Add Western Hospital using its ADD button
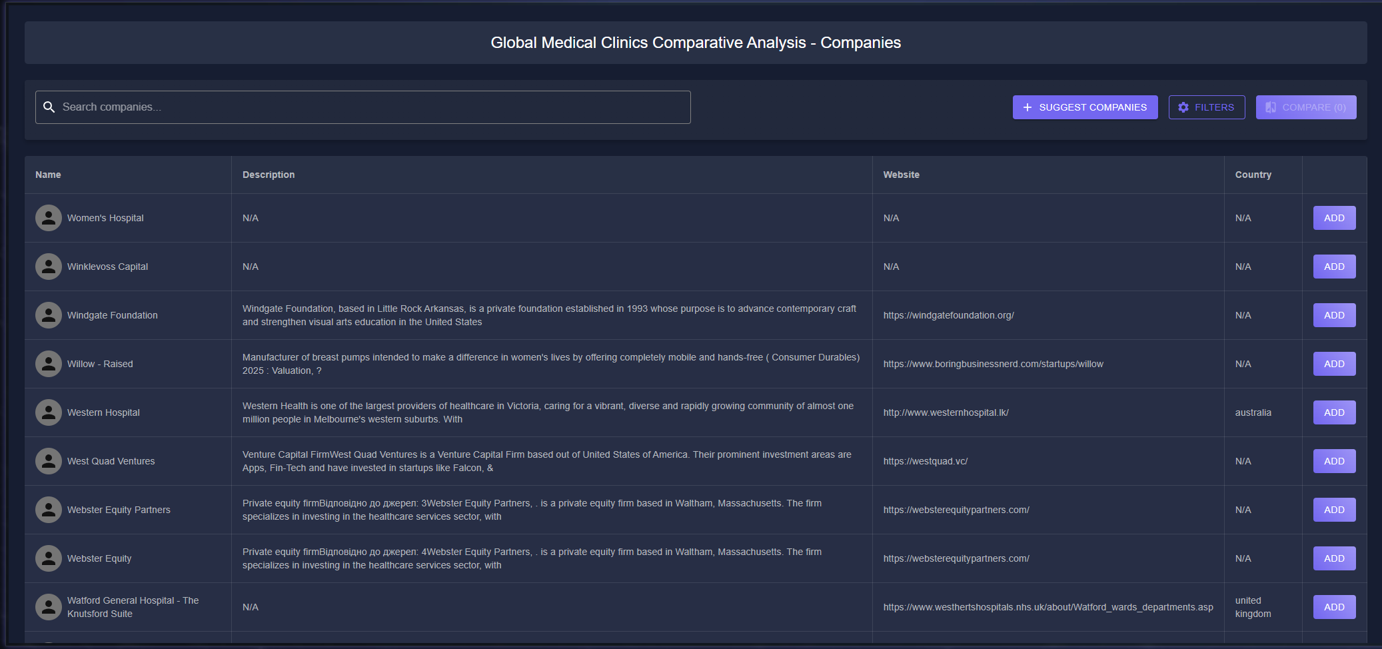This screenshot has height=649, width=1382. pos(1334,412)
